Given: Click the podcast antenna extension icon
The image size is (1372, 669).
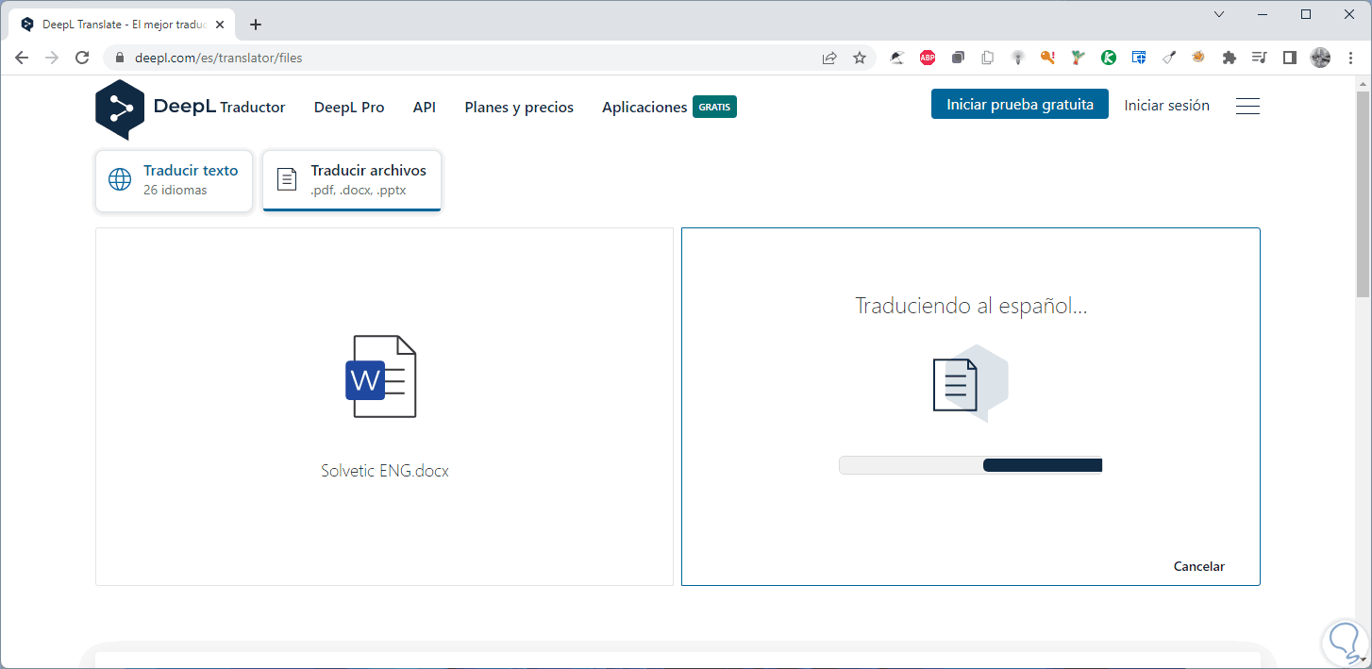Looking at the screenshot, I should click(x=1018, y=58).
